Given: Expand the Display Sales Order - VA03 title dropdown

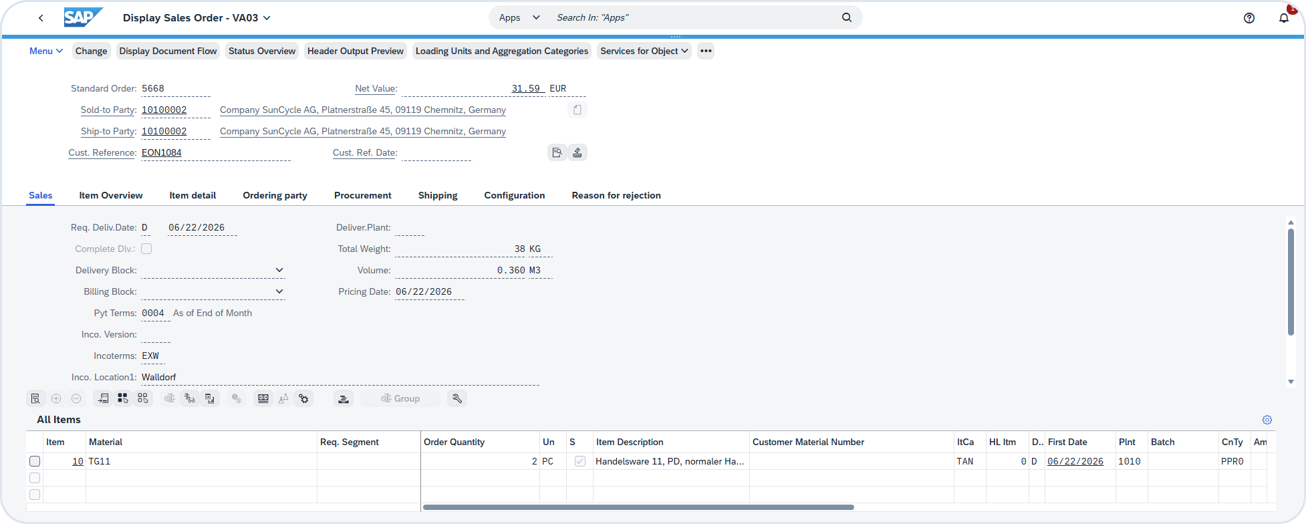Looking at the screenshot, I should 267,18.
